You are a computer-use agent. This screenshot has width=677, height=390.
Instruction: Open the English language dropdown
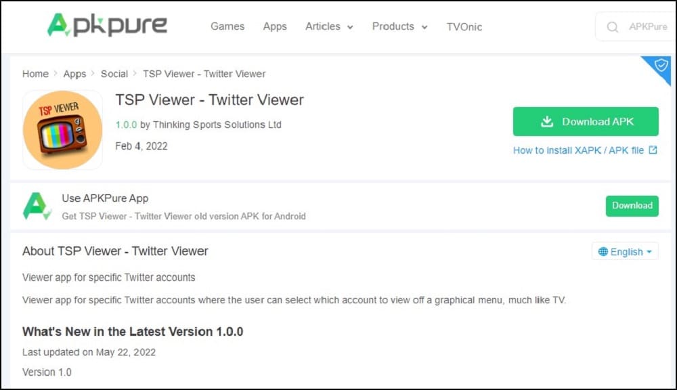pos(625,251)
